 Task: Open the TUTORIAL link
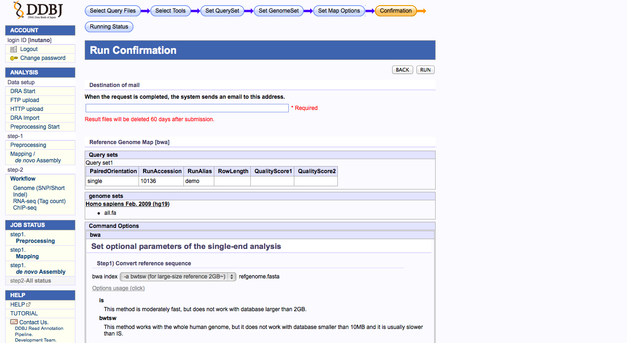(24, 314)
